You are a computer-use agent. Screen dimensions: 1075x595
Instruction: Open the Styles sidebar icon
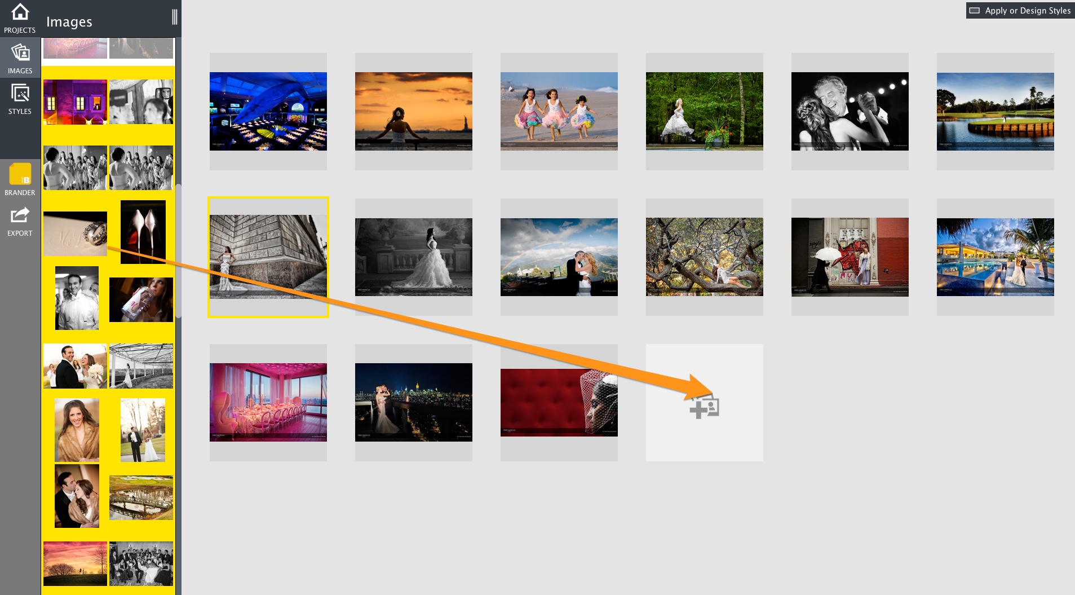click(x=20, y=99)
